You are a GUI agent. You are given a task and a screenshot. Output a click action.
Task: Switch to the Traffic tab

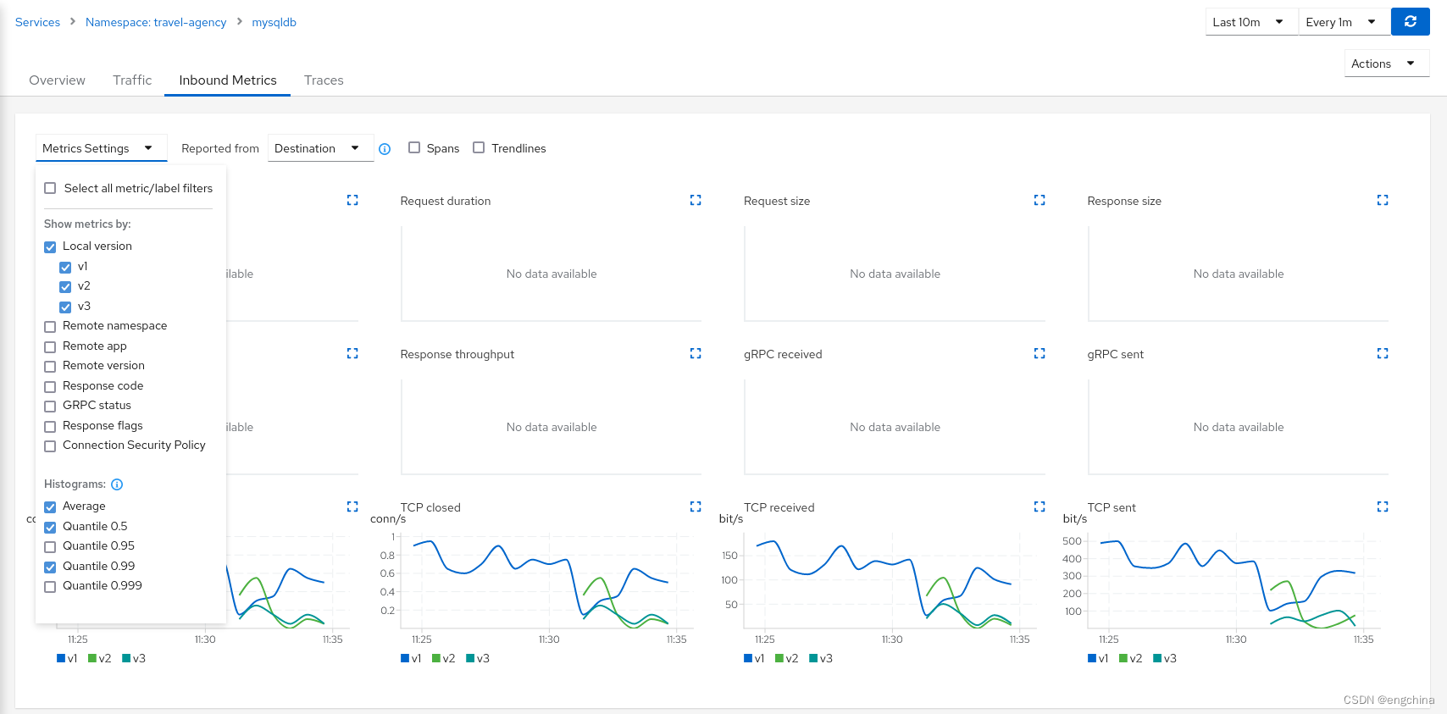132,80
